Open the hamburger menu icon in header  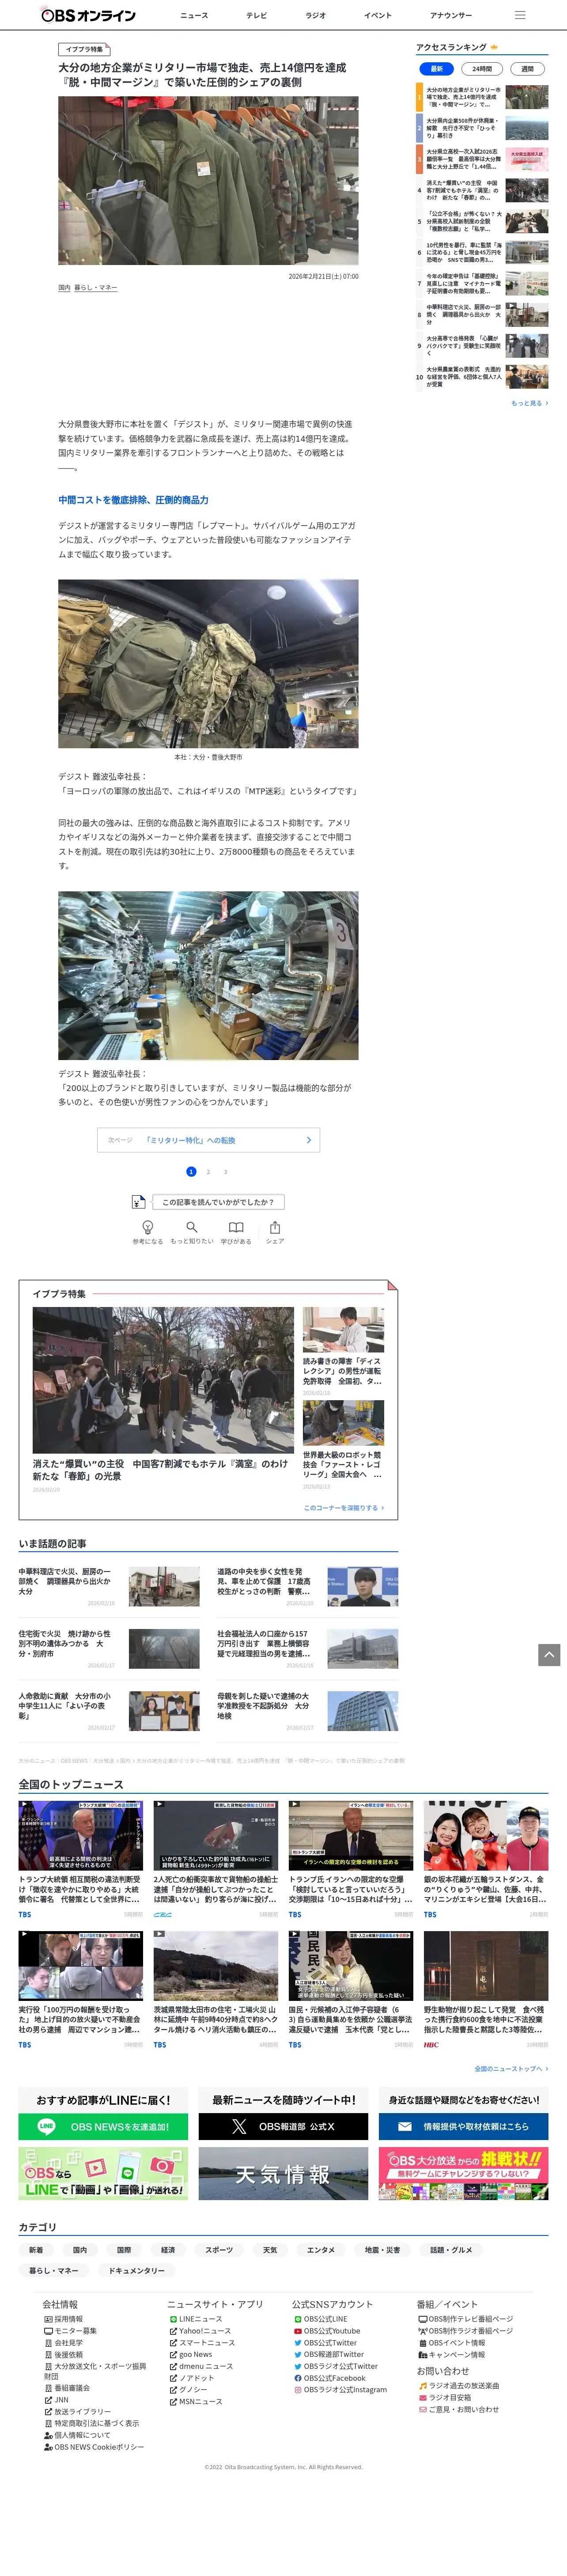520,15
